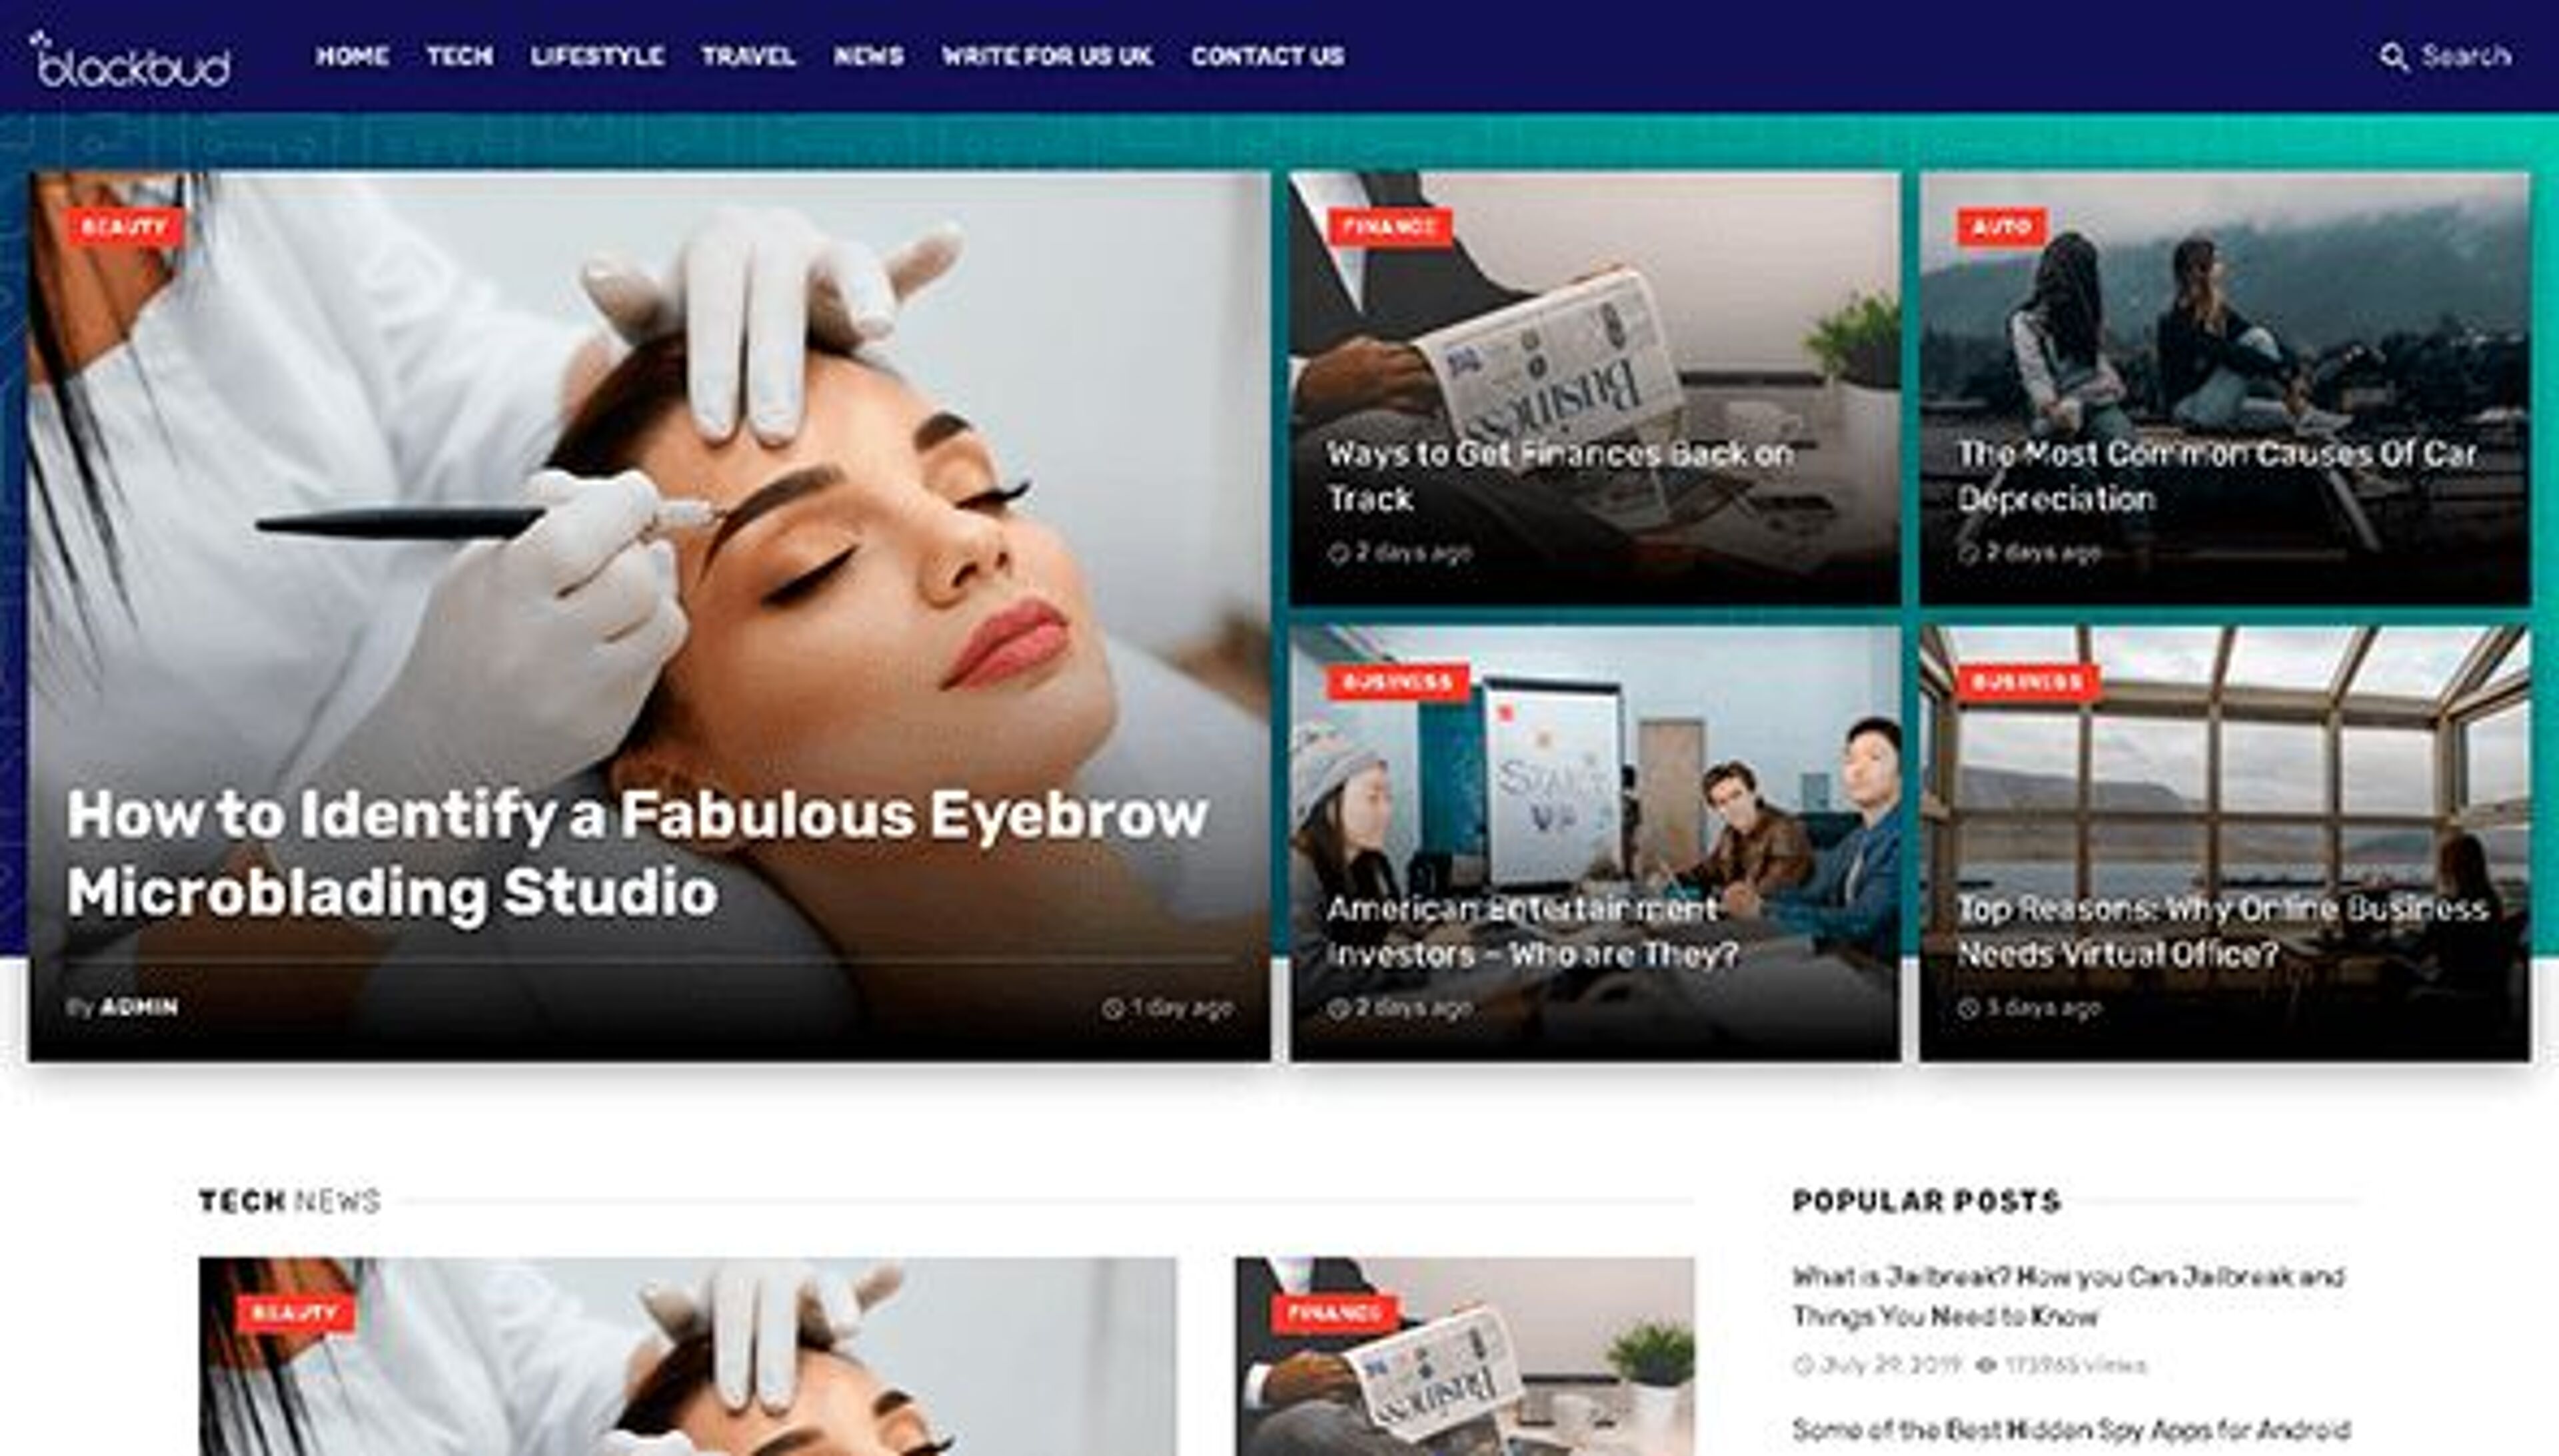Viewport: 2559px width, 1456px height.
Task: Open the Lifestyle menu item
Action: coord(596,56)
